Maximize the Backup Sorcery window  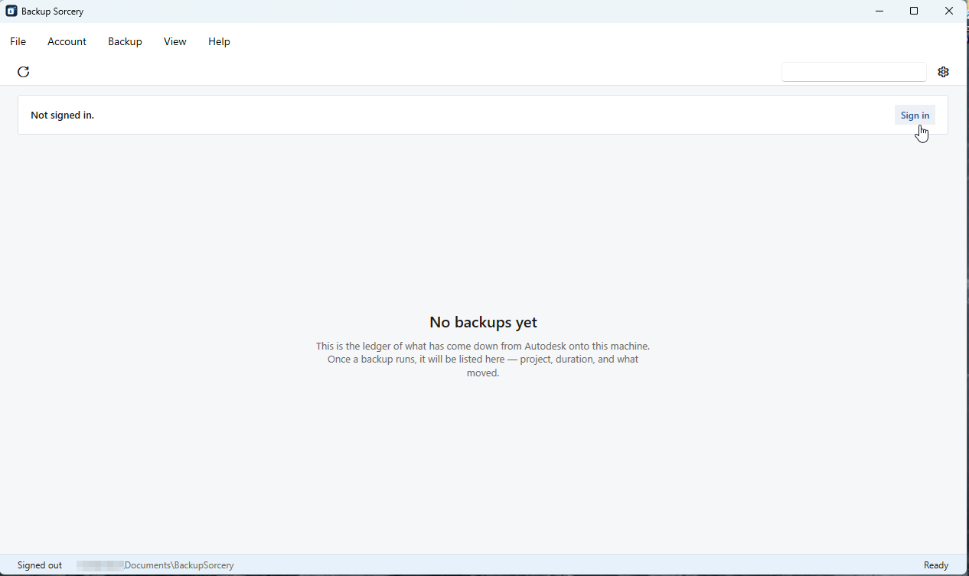pos(914,11)
